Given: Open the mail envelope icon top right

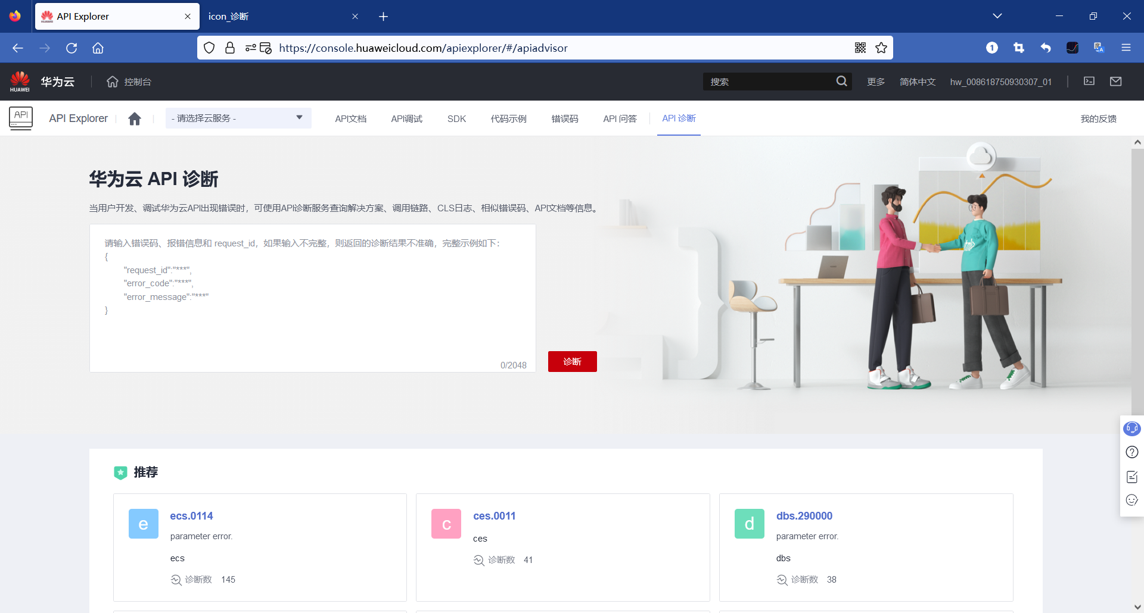Looking at the screenshot, I should point(1116,81).
